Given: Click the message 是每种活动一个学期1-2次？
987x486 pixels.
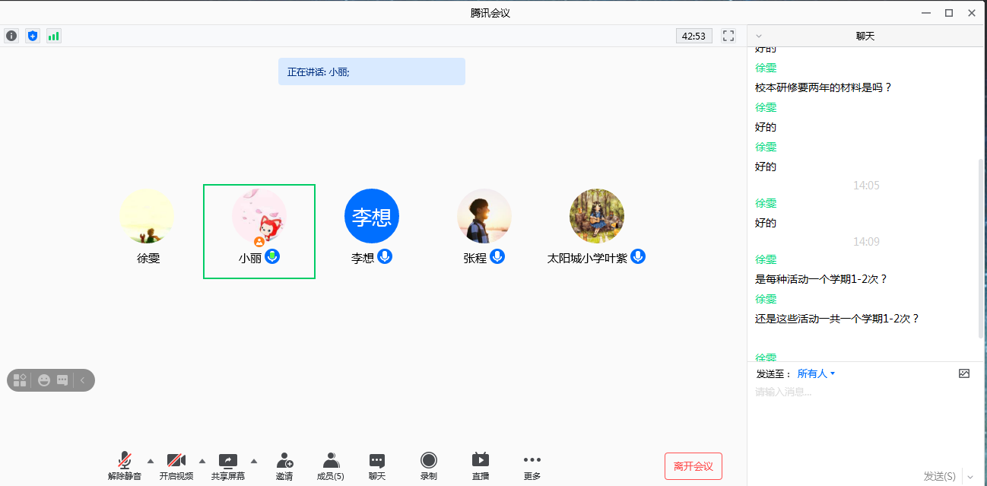Looking at the screenshot, I should [821, 279].
